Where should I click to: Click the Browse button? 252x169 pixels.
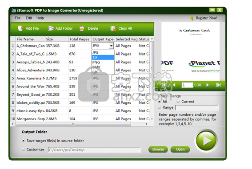point(158,149)
